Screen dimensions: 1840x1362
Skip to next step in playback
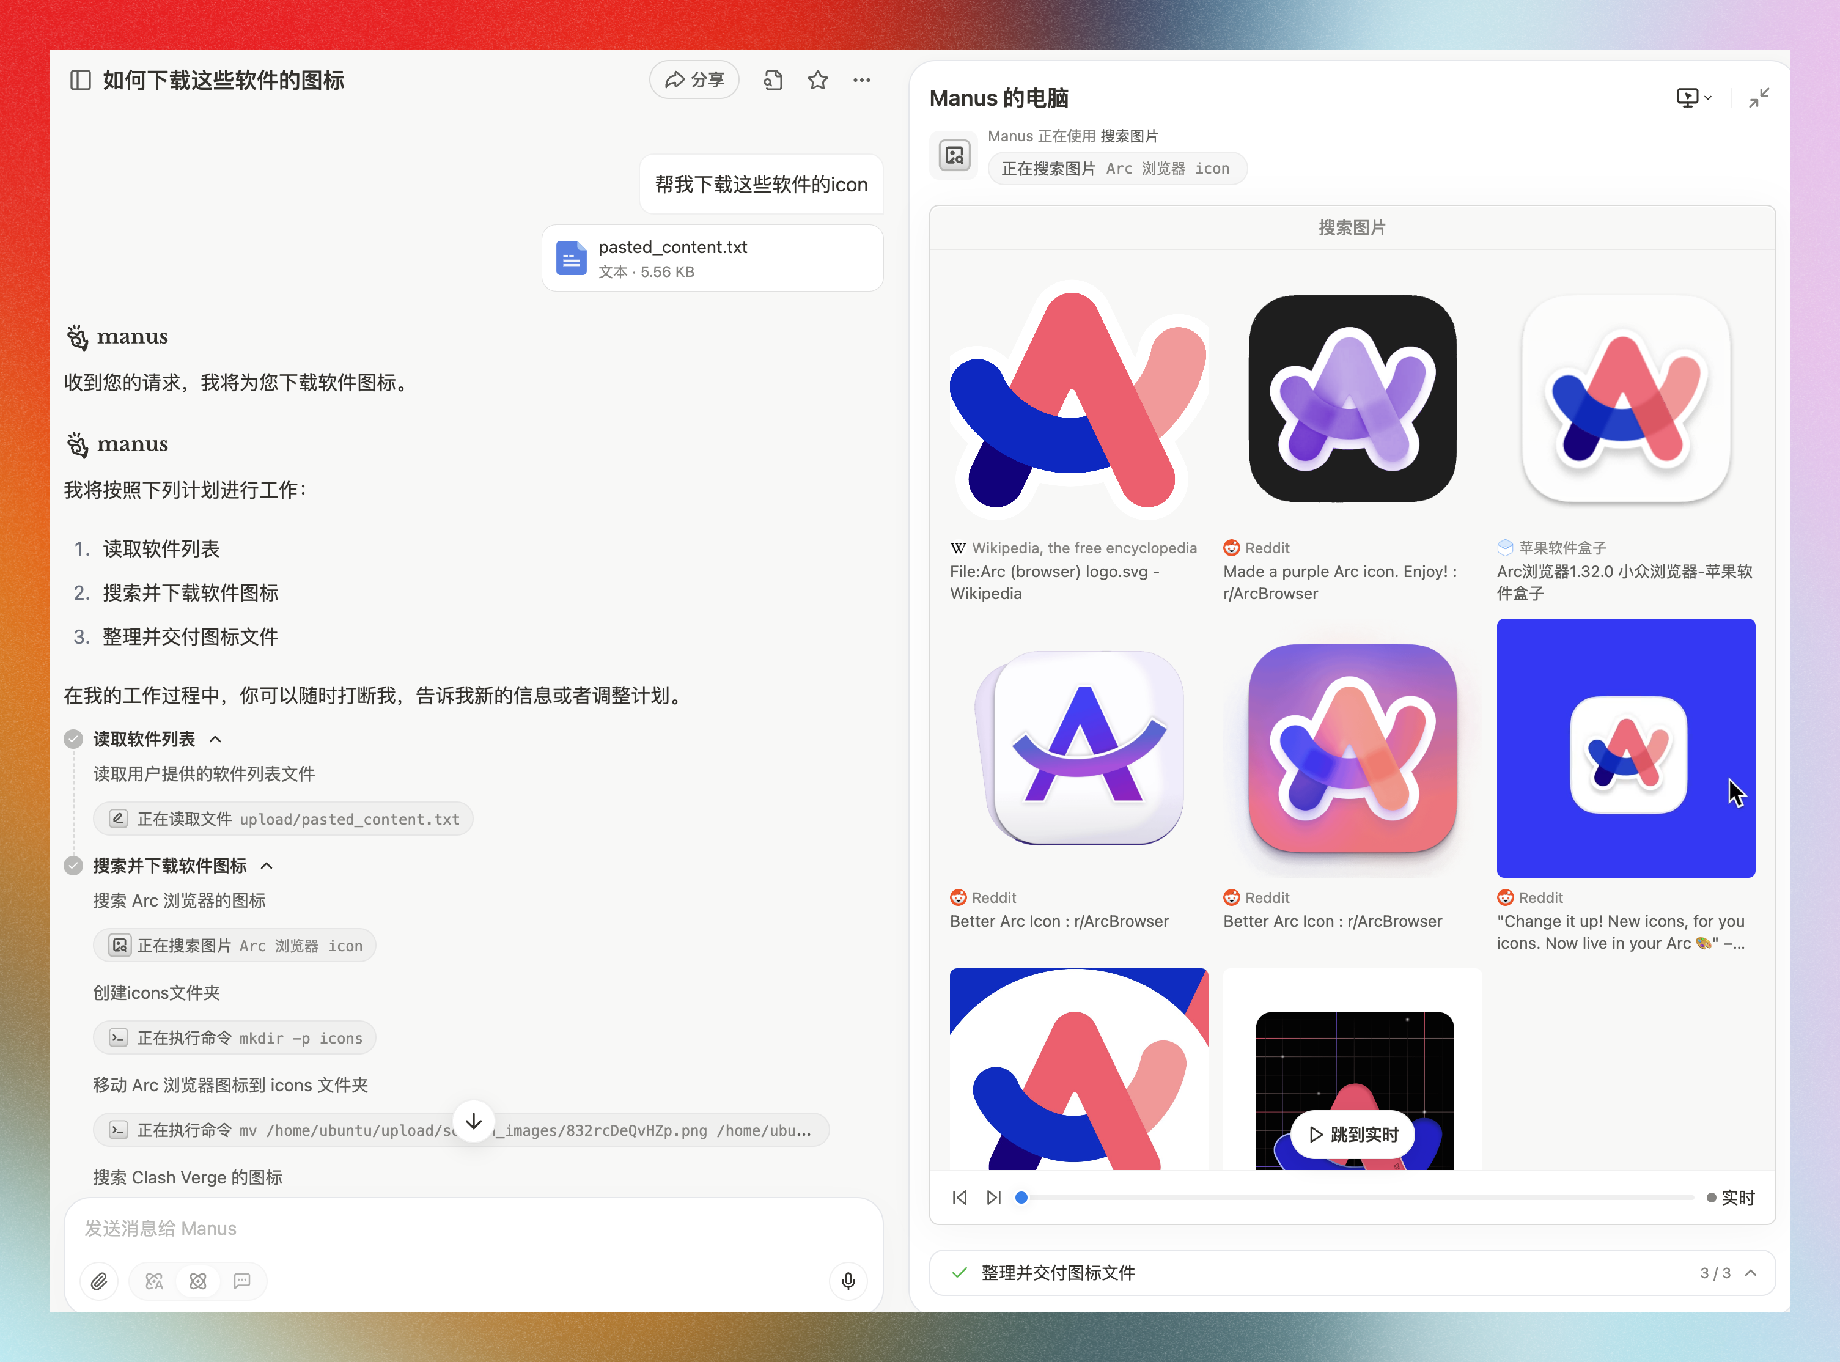coord(993,1198)
